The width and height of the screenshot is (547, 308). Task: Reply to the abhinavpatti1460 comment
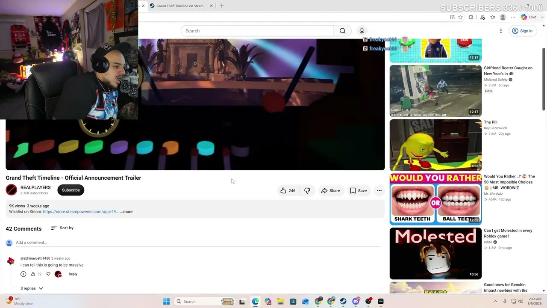[x=73, y=274]
